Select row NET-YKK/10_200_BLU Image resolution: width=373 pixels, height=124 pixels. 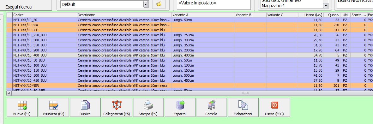pos(190,50)
